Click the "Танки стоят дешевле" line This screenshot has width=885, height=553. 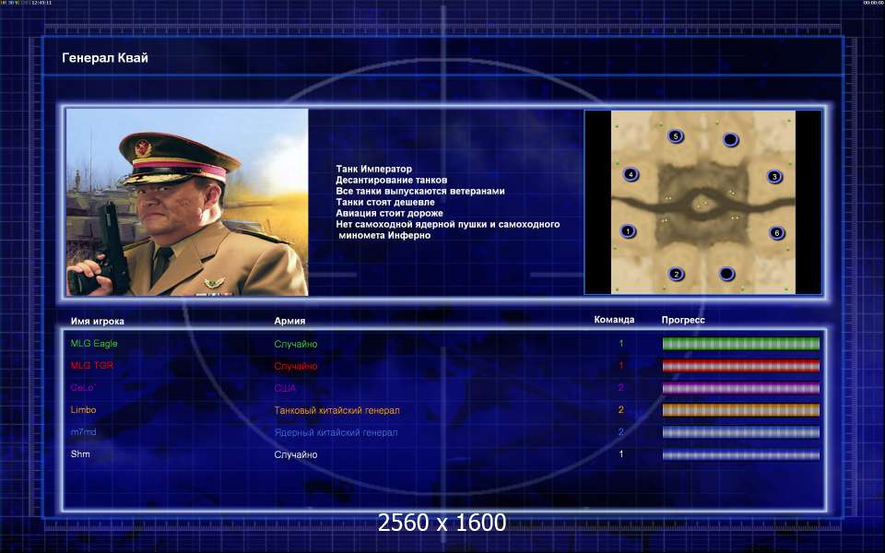[x=385, y=202]
